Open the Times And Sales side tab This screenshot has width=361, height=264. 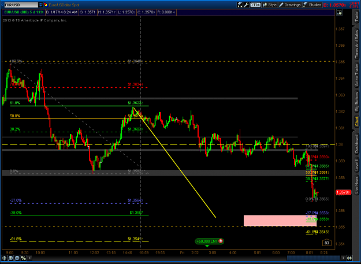click(x=356, y=44)
